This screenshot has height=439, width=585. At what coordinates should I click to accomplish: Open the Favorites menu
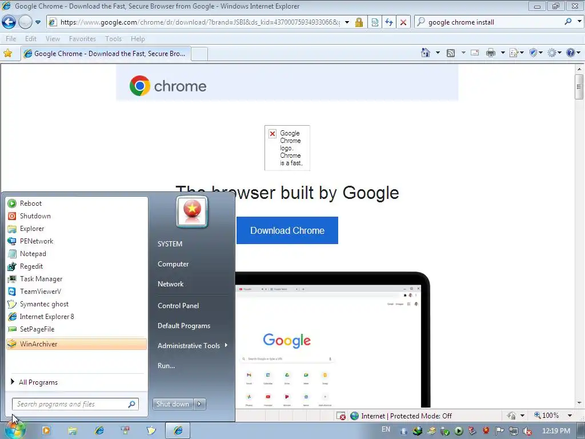82,39
